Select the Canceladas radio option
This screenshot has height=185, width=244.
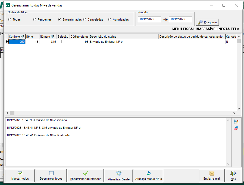point(85,19)
